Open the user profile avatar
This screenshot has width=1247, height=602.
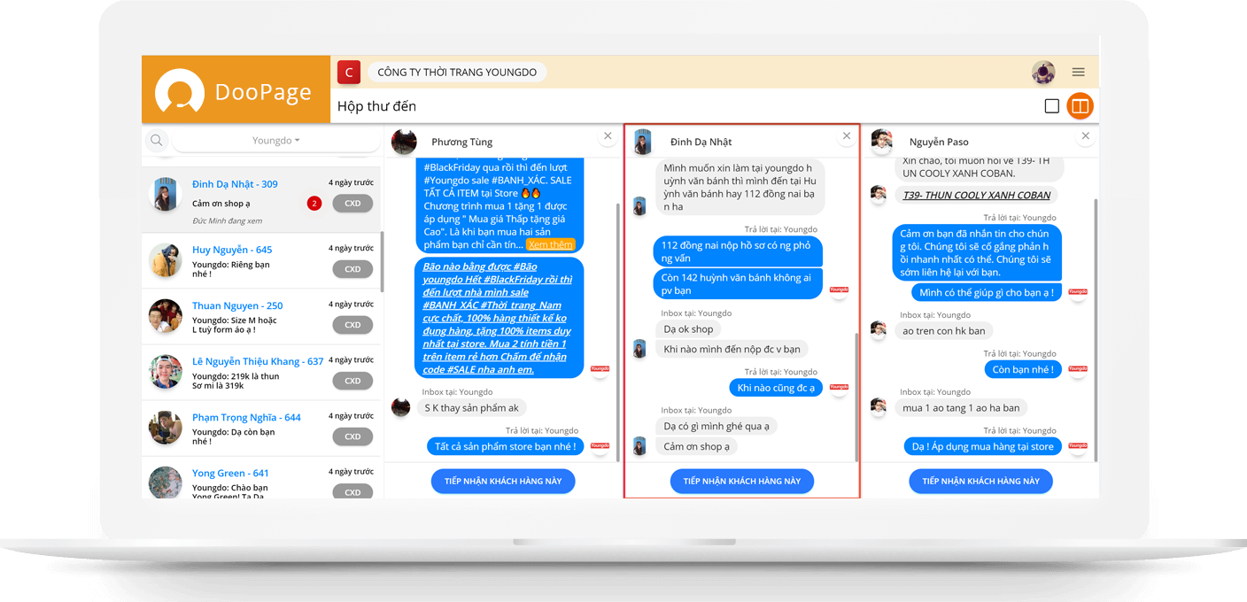pos(1043,73)
